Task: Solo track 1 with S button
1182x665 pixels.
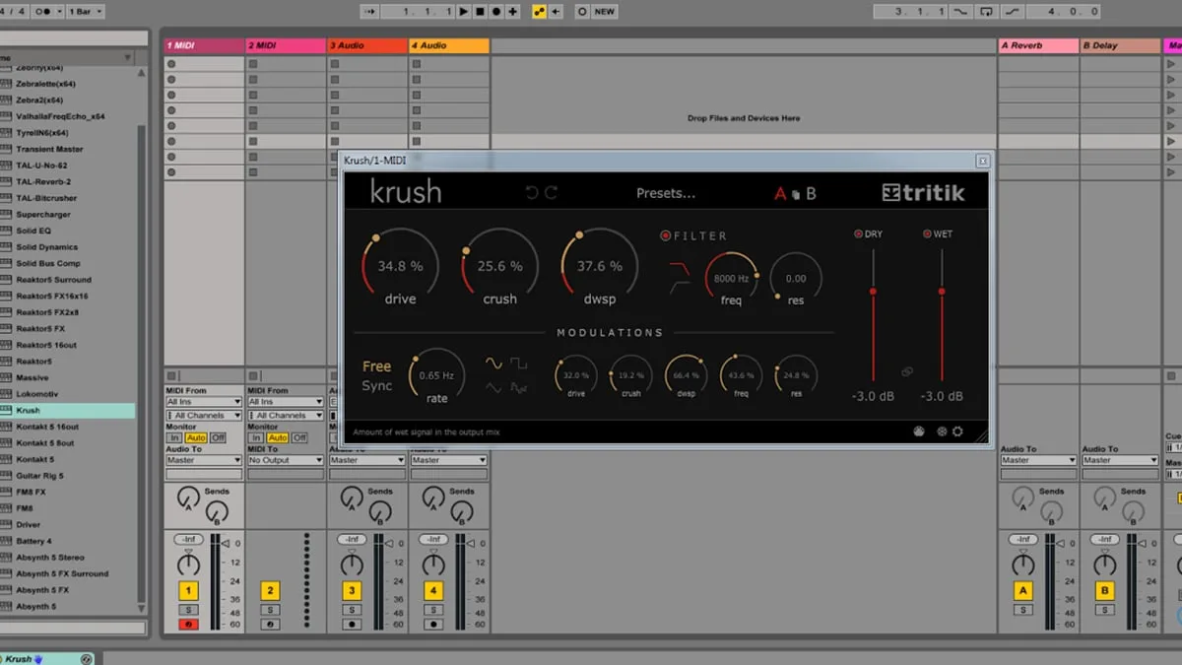Action: [x=188, y=610]
